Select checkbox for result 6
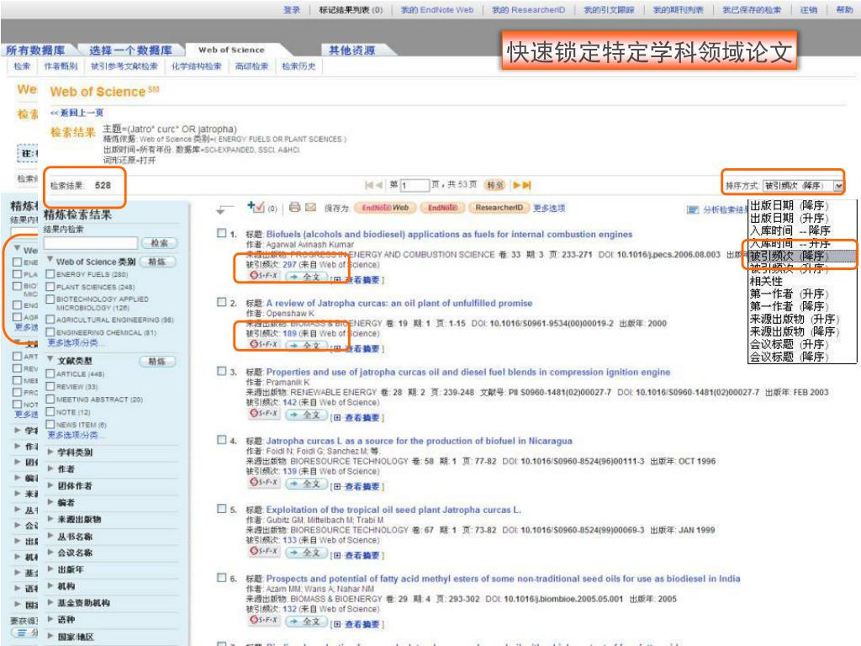Image resolution: width=861 pixels, height=646 pixels. [221, 578]
